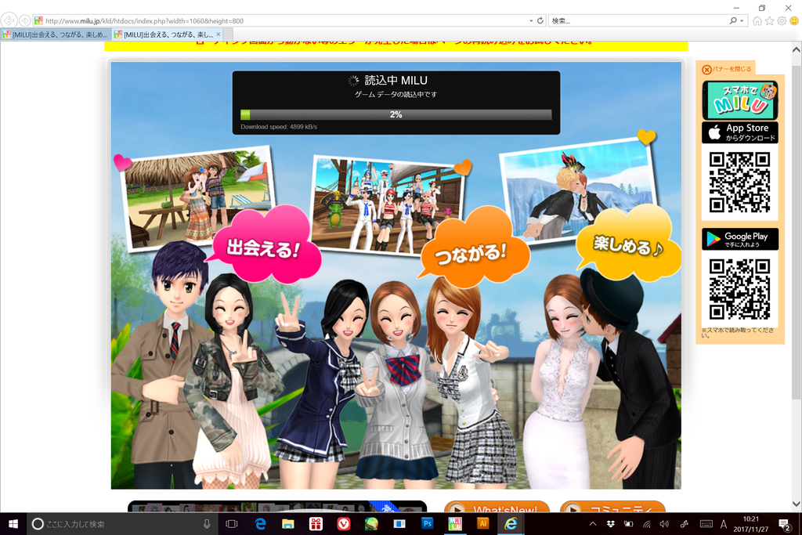Click the Vivaldi browser taskbar icon
The height and width of the screenshot is (535, 802).
(x=344, y=523)
